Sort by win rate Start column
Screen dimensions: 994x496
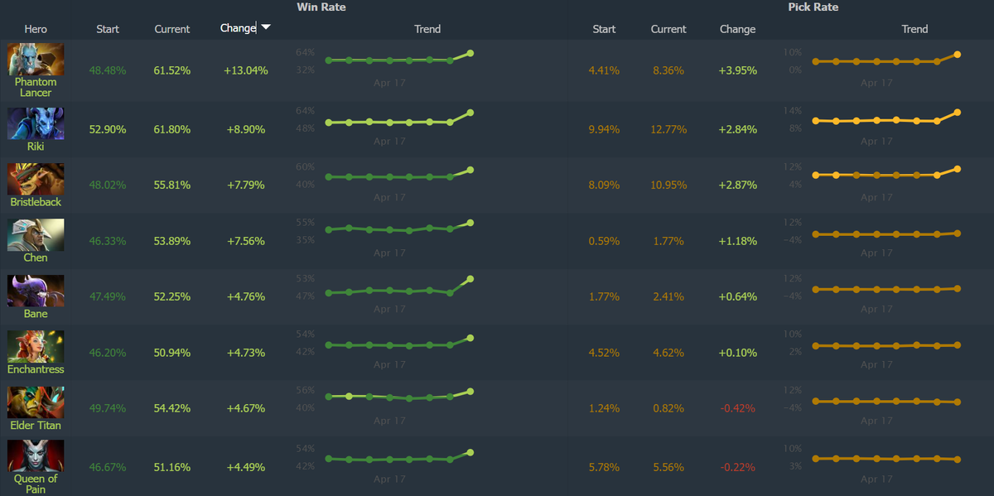pos(108,29)
